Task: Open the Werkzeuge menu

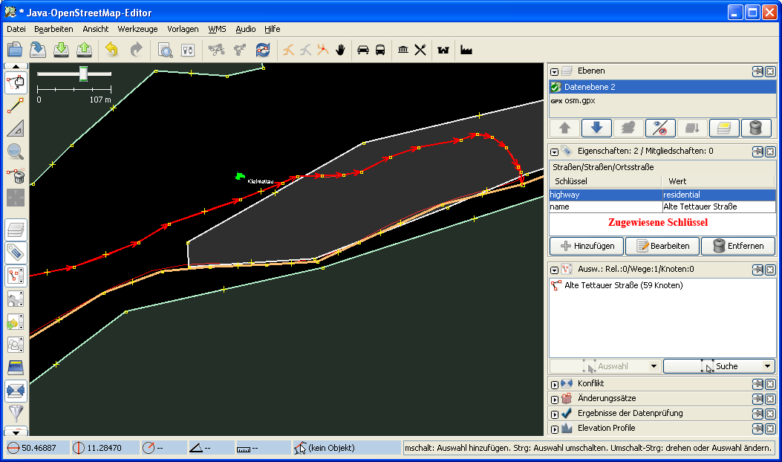Action: click(137, 29)
